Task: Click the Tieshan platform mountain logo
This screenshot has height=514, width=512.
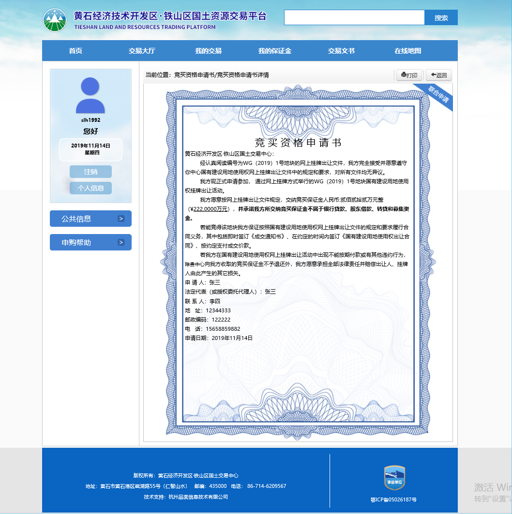Action: (x=55, y=20)
